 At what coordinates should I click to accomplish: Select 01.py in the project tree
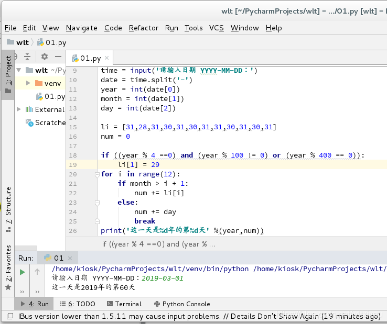pos(50,96)
